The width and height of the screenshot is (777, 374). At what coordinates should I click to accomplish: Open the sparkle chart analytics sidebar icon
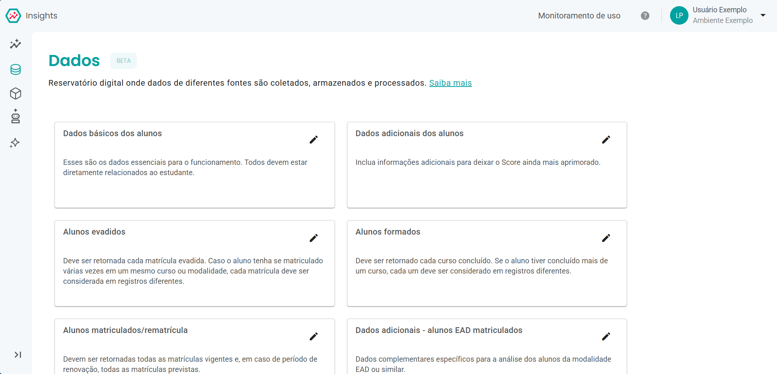click(16, 44)
